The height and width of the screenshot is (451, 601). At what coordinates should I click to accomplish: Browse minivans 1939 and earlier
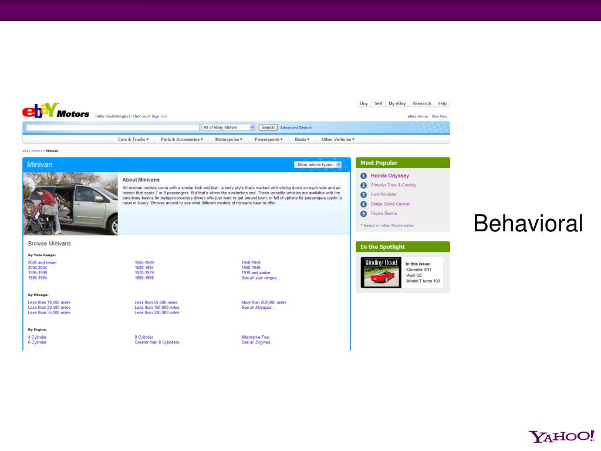[x=256, y=273]
